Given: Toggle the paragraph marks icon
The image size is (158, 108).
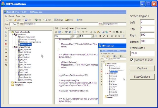Looking at the screenshot, I should tap(78, 32).
